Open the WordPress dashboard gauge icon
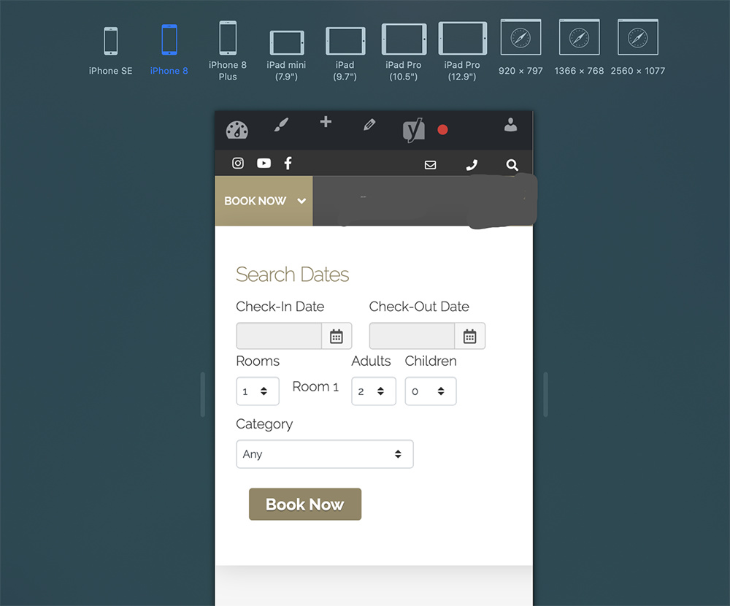The width and height of the screenshot is (730, 606). point(237,130)
